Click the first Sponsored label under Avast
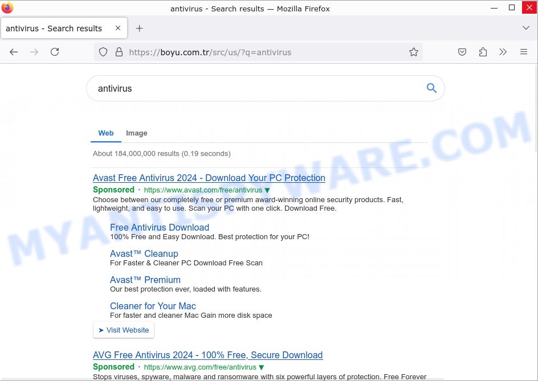 point(113,190)
